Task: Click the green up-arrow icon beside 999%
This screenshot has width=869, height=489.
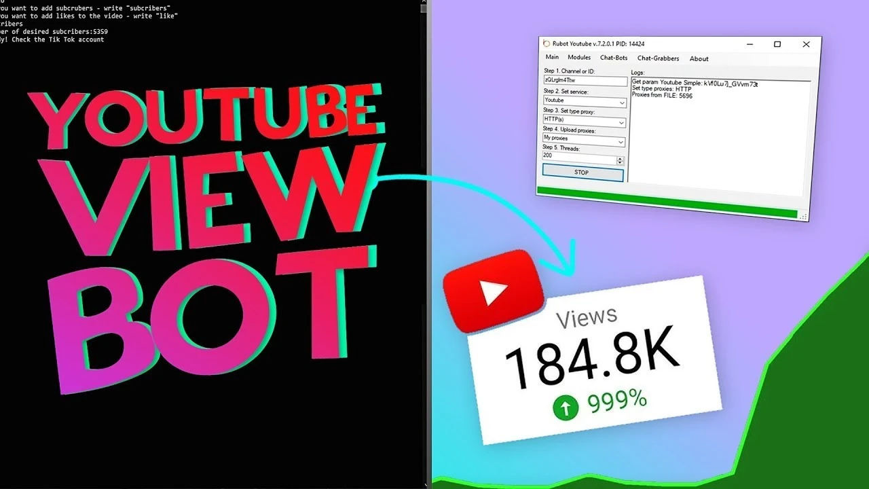Action: [565, 406]
